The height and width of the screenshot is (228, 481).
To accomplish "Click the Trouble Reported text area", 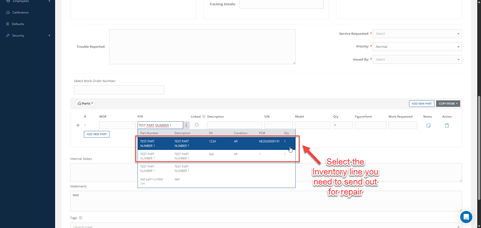I will click(202, 47).
